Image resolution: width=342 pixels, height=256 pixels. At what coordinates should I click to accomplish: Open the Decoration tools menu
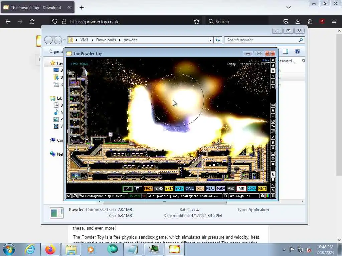tap(273, 185)
